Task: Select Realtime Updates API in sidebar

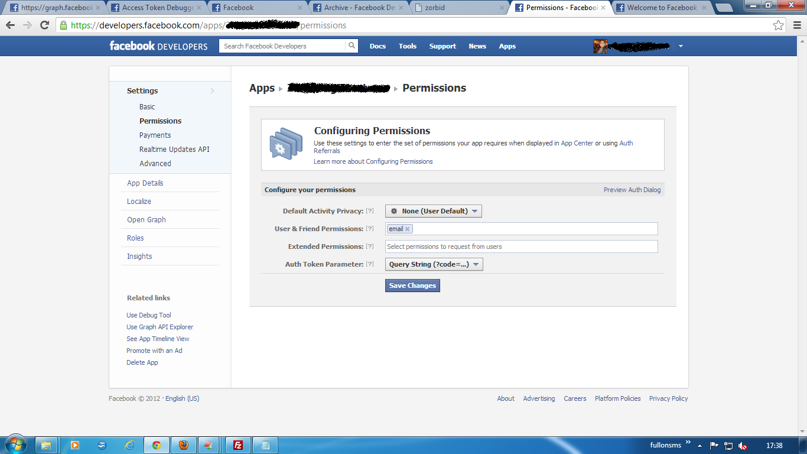Action: (x=174, y=150)
